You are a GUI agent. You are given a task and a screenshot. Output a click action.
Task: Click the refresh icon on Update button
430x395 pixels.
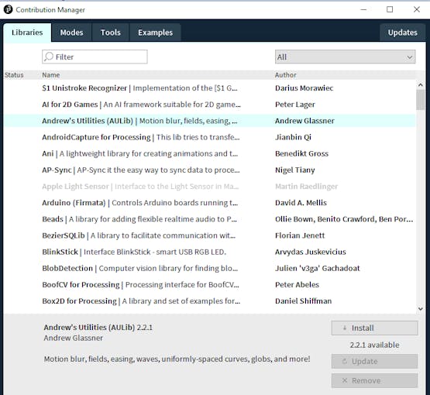click(345, 361)
